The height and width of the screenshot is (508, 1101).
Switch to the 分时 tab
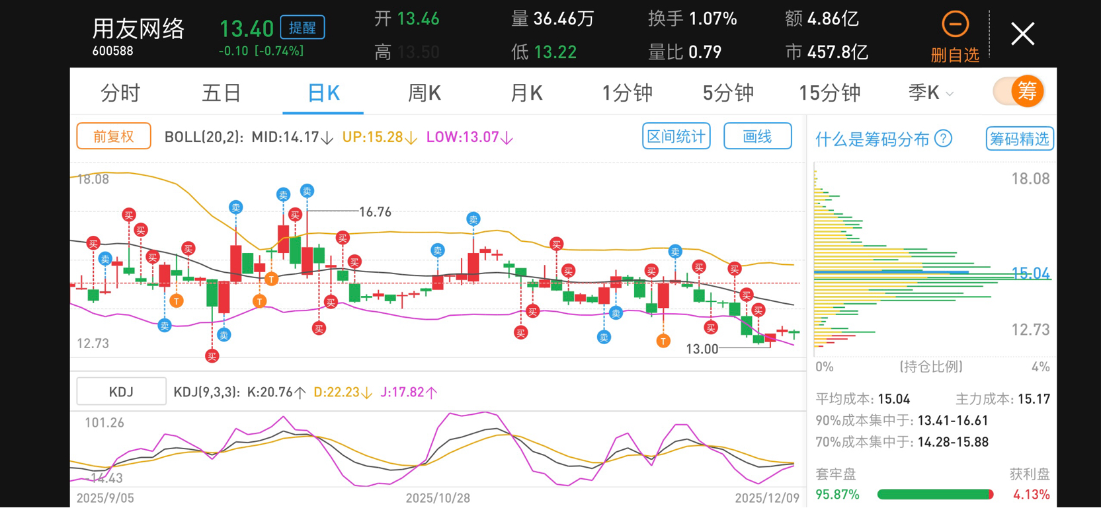[x=120, y=93]
